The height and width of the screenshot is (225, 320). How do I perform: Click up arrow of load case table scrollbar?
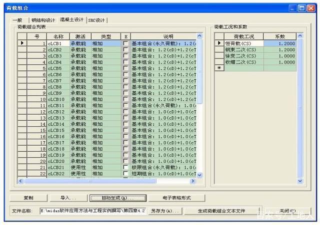tap(300, 36)
